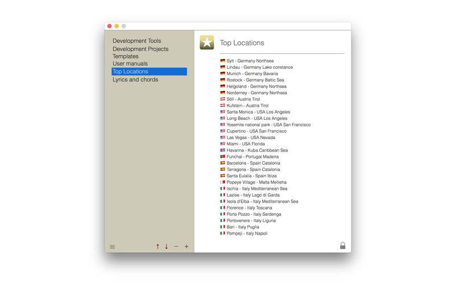Image resolution: width=455 pixels, height=284 pixels.
Task: Click the flag beside Yosemite national park
Action: (222, 124)
